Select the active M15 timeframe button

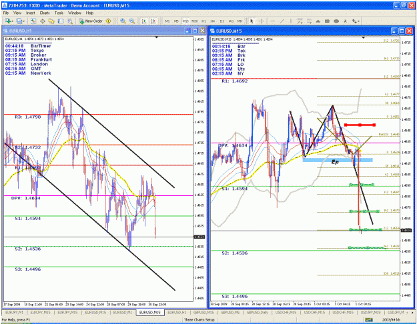coord(185,21)
